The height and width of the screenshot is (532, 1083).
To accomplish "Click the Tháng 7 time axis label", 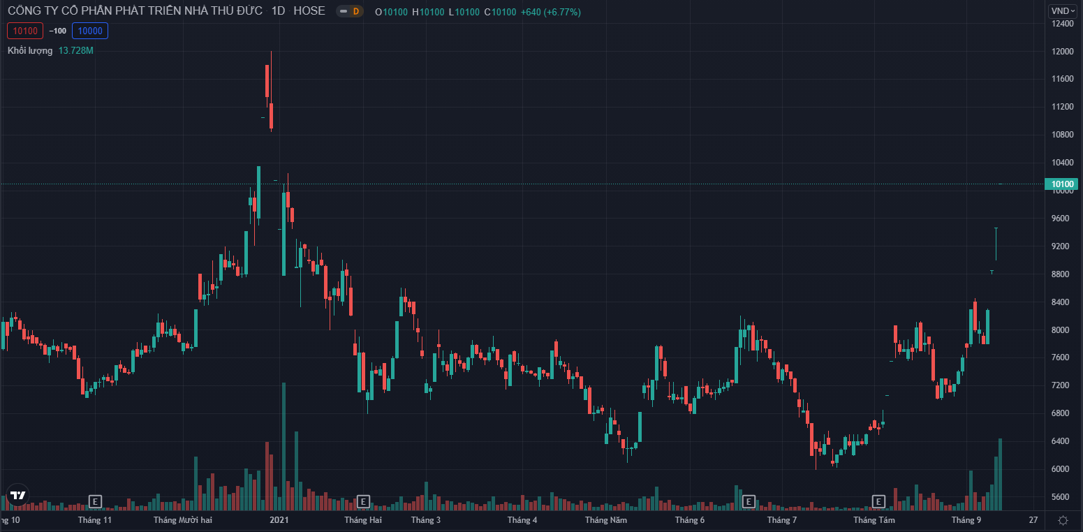I will pyautogui.click(x=782, y=520).
